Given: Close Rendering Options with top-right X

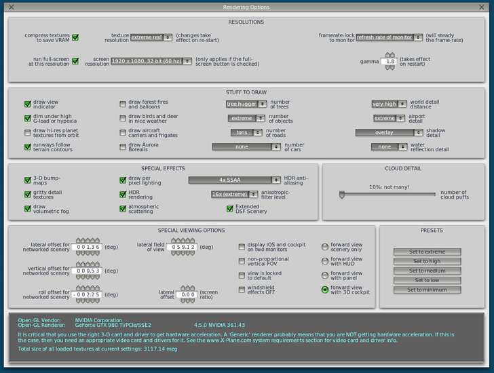Looking at the screenshot, I should (x=481, y=7).
